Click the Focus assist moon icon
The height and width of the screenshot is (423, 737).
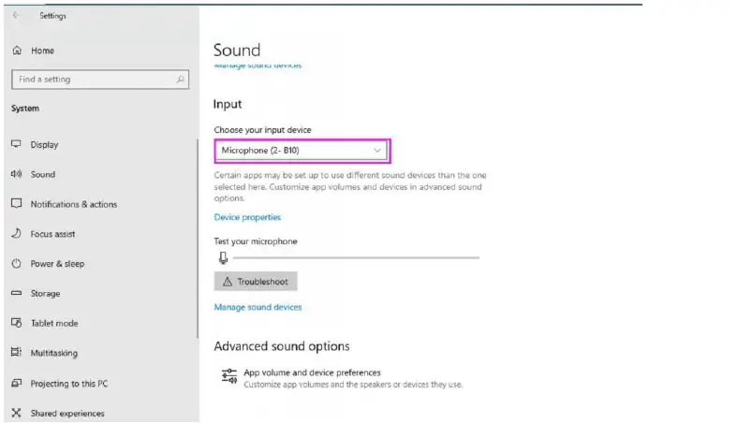click(x=16, y=234)
